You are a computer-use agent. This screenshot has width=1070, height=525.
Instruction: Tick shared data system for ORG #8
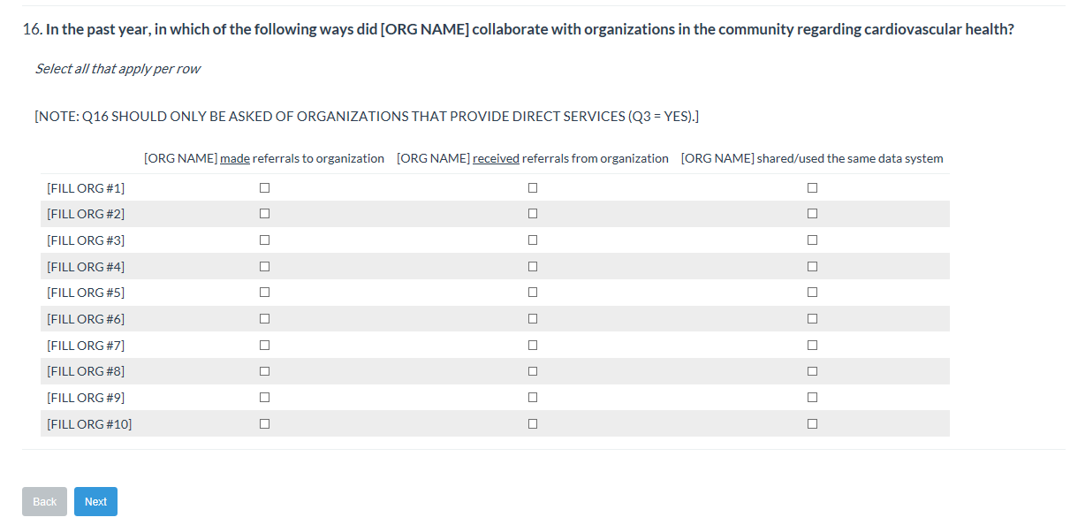point(812,371)
